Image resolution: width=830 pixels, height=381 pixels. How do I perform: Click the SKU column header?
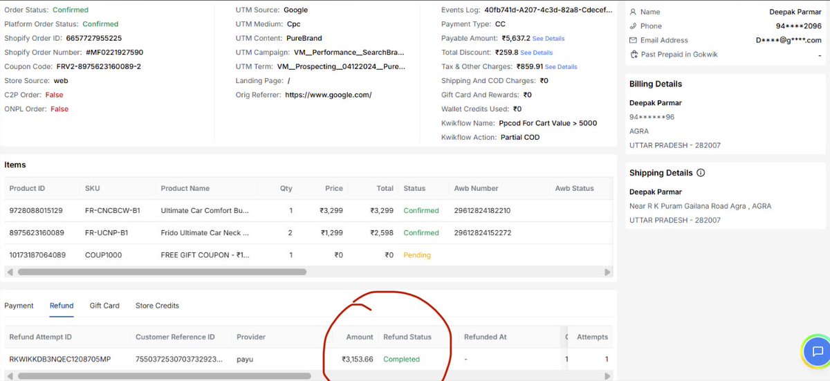pyautogui.click(x=92, y=188)
